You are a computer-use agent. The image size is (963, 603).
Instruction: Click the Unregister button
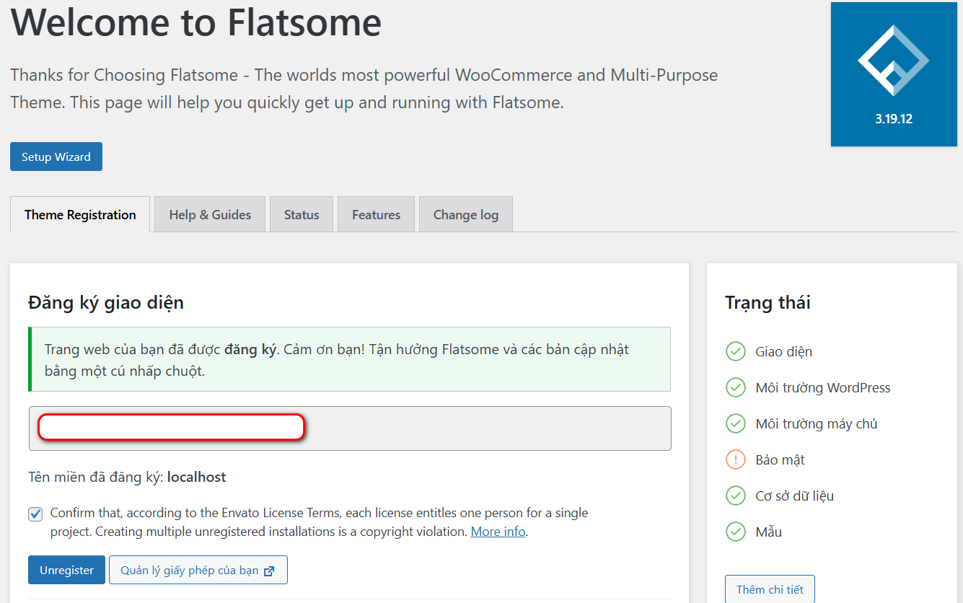[66, 570]
